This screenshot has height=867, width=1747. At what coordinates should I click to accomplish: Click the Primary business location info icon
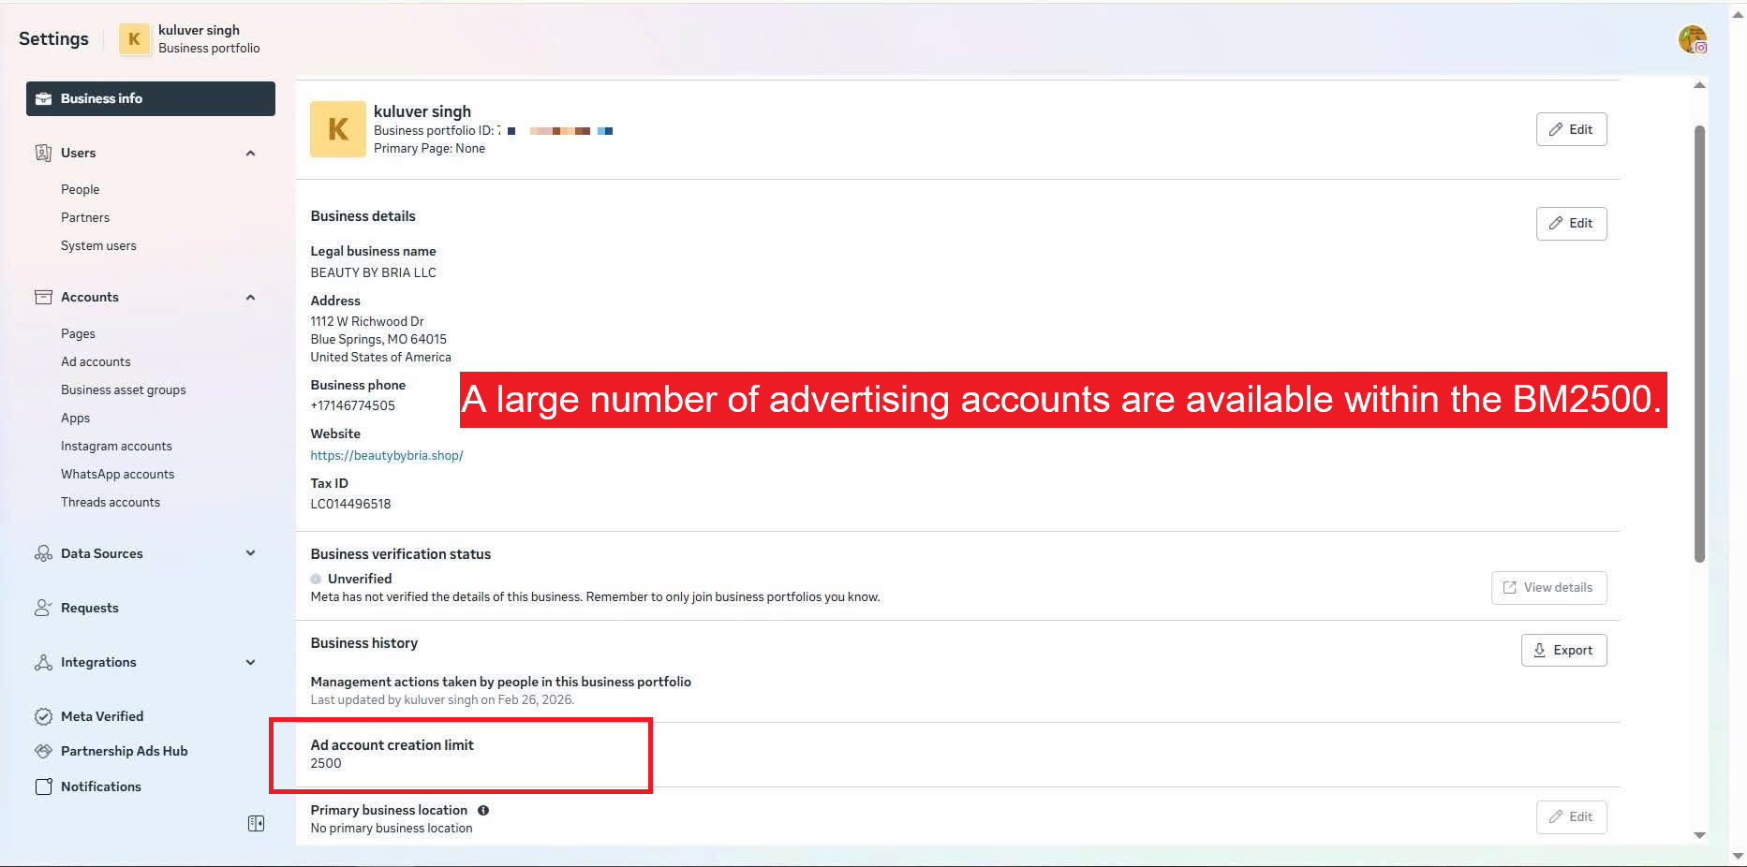point(483,810)
